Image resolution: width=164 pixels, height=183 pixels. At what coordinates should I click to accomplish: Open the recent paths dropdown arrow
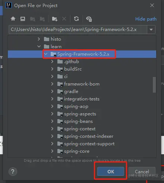coord(151,30)
